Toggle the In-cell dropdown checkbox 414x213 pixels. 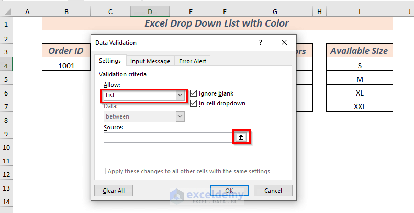tap(194, 103)
